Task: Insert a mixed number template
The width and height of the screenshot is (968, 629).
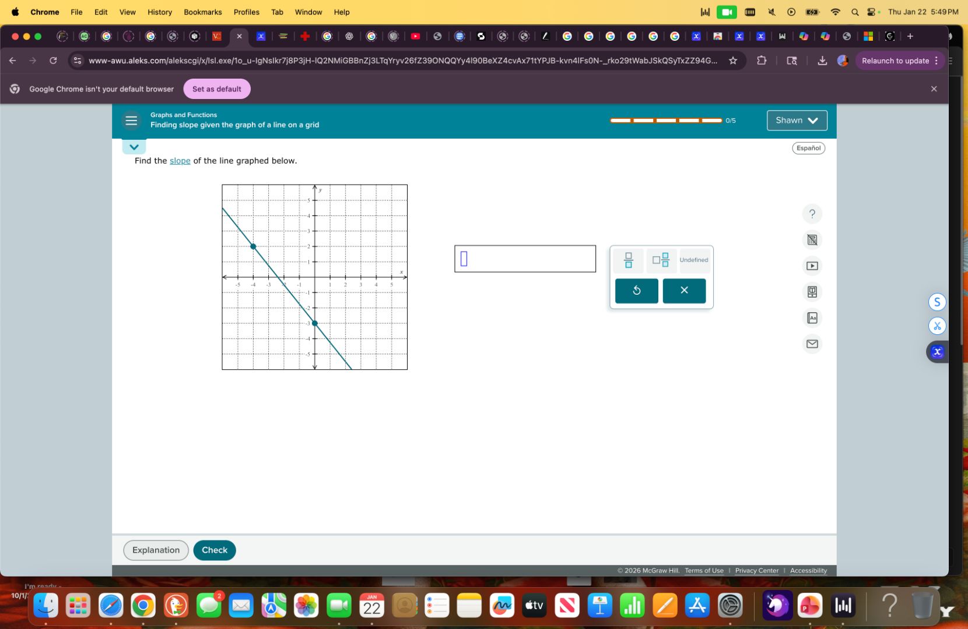Action: [661, 260]
